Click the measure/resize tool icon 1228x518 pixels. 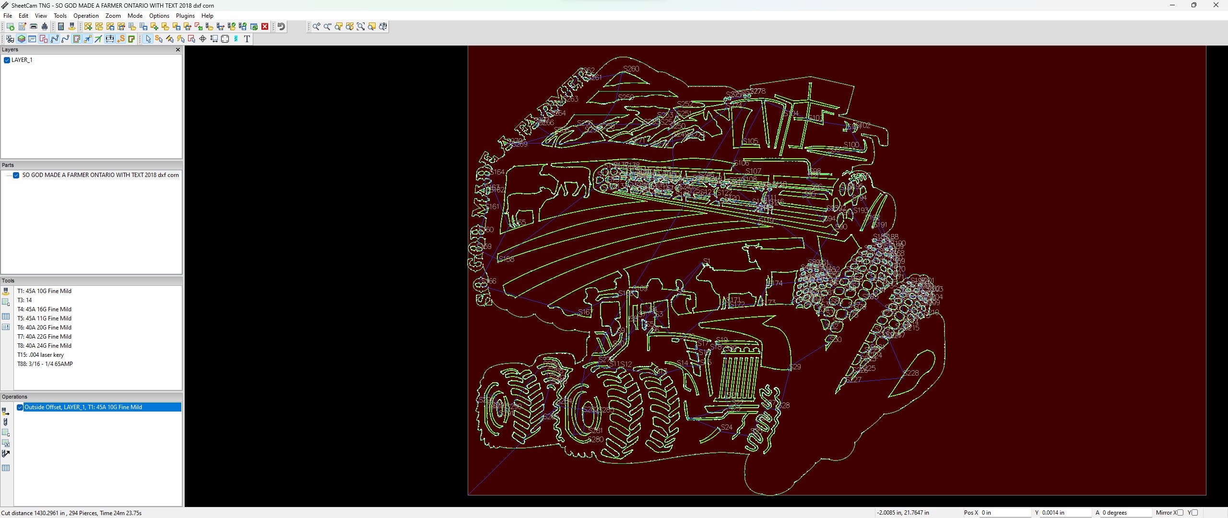pyautogui.click(x=213, y=39)
